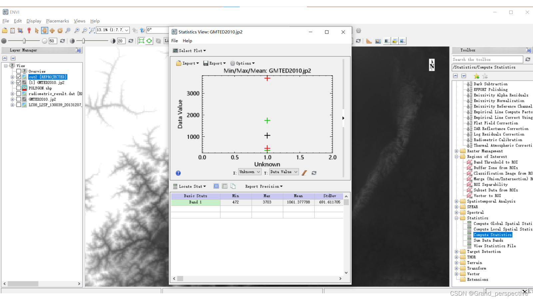The image size is (533, 300).
Task: Select the View Statistics File tool
Action: (495, 246)
